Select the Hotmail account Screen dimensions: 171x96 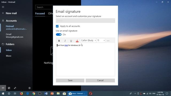(x=16, y=27)
